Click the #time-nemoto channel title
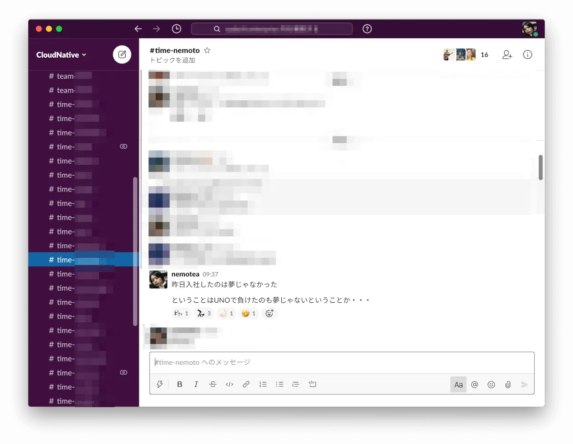The height and width of the screenshot is (444, 573). click(x=175, y=50)
